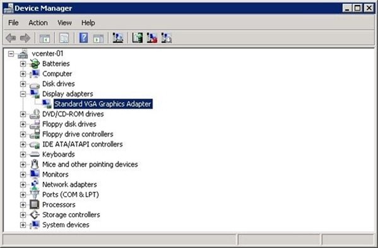Click the Standard VGA Graphics Adapter icon
The image size is (378, 248).
tap(47, 104)
